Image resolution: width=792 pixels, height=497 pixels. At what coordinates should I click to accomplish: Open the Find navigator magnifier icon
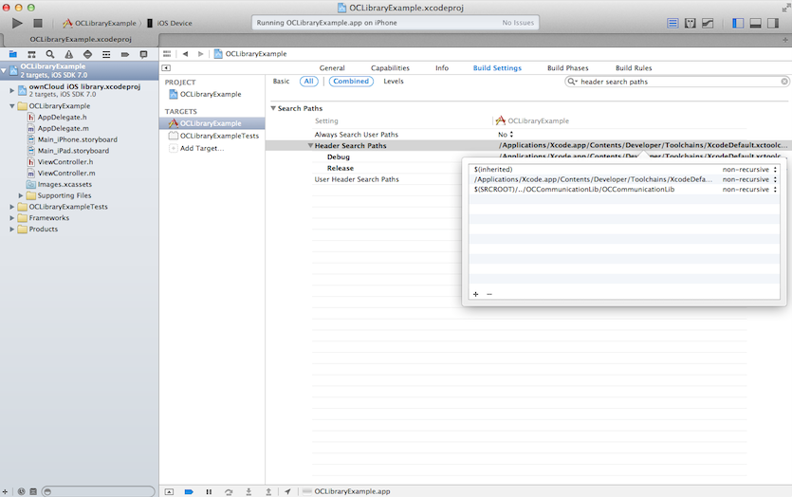pyautogui.click(x=52, y=54)
